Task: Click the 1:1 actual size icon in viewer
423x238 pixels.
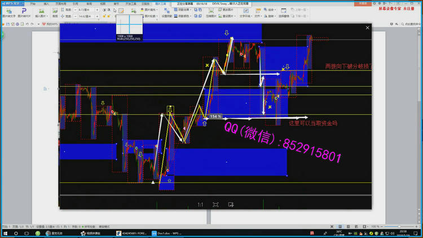Action: [200, 204]
